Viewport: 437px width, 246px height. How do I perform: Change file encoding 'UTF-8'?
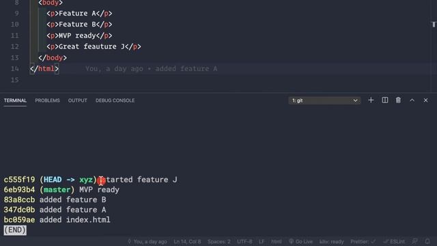[x=244, y=241]
